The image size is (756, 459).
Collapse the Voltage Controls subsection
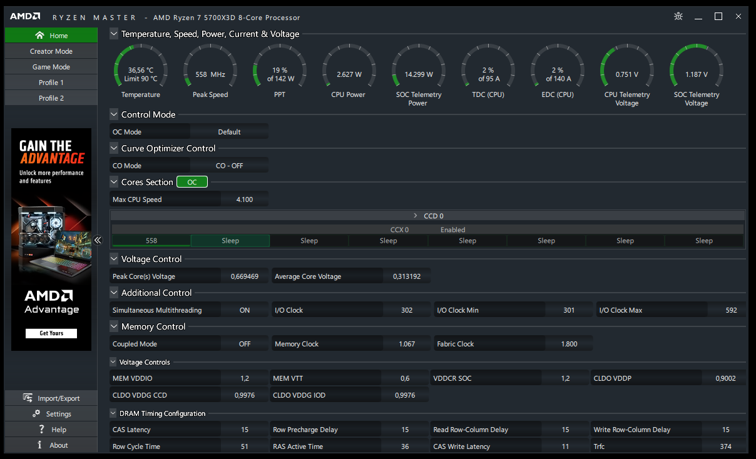point(113,362)
